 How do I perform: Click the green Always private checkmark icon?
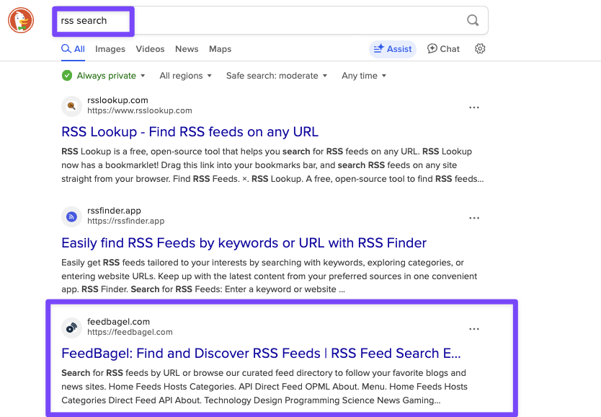(x=67, y=76)
